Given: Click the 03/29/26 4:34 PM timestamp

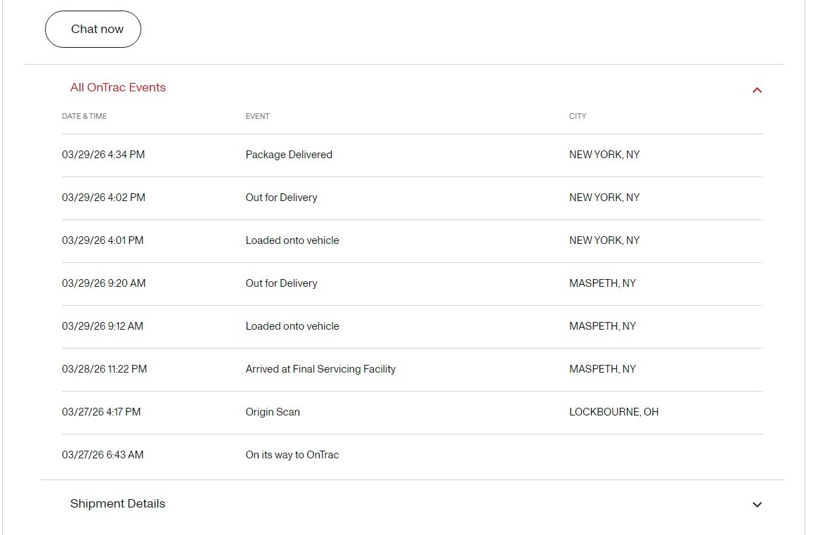Looking at the screenshot, I should pyautogui.click(x=103, y=155).
